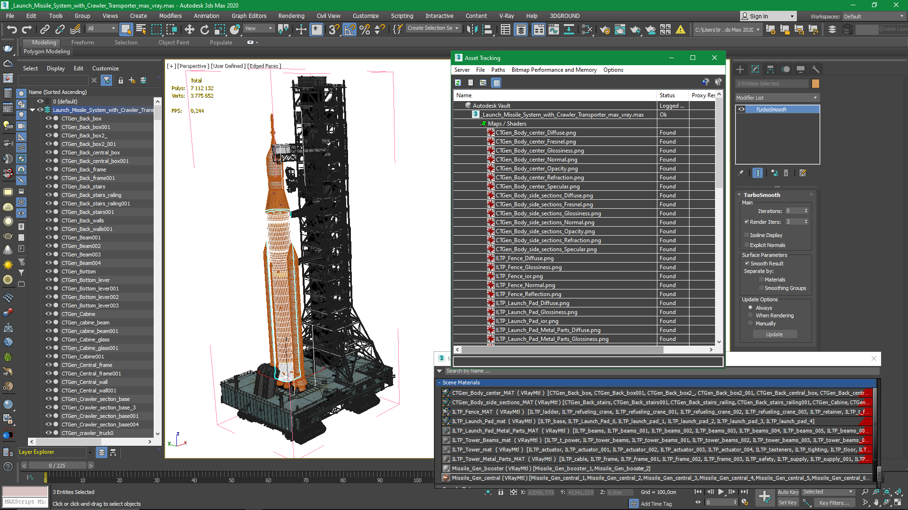Check Separate by Materials checkbox
908x510 pixels.
click(761, 280)
